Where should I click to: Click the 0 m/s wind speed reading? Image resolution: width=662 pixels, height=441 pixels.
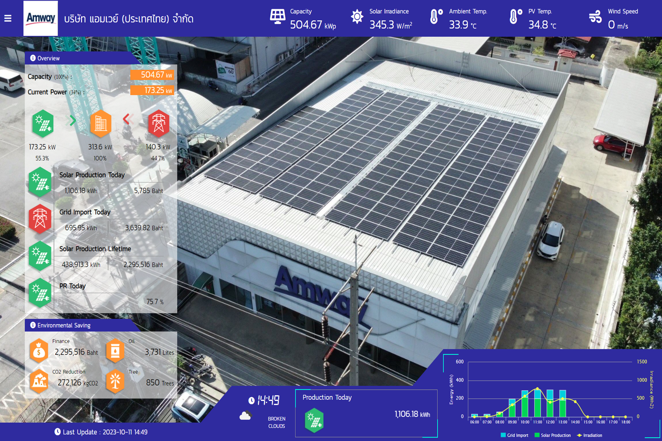coord(618,25)
